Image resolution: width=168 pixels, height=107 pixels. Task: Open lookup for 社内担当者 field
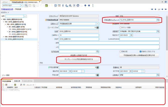coord(98,51)
